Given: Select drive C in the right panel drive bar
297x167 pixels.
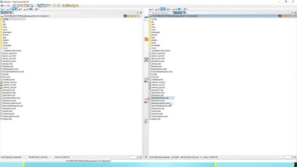Looking at the screenshot, I should click(x=152, y=9).
